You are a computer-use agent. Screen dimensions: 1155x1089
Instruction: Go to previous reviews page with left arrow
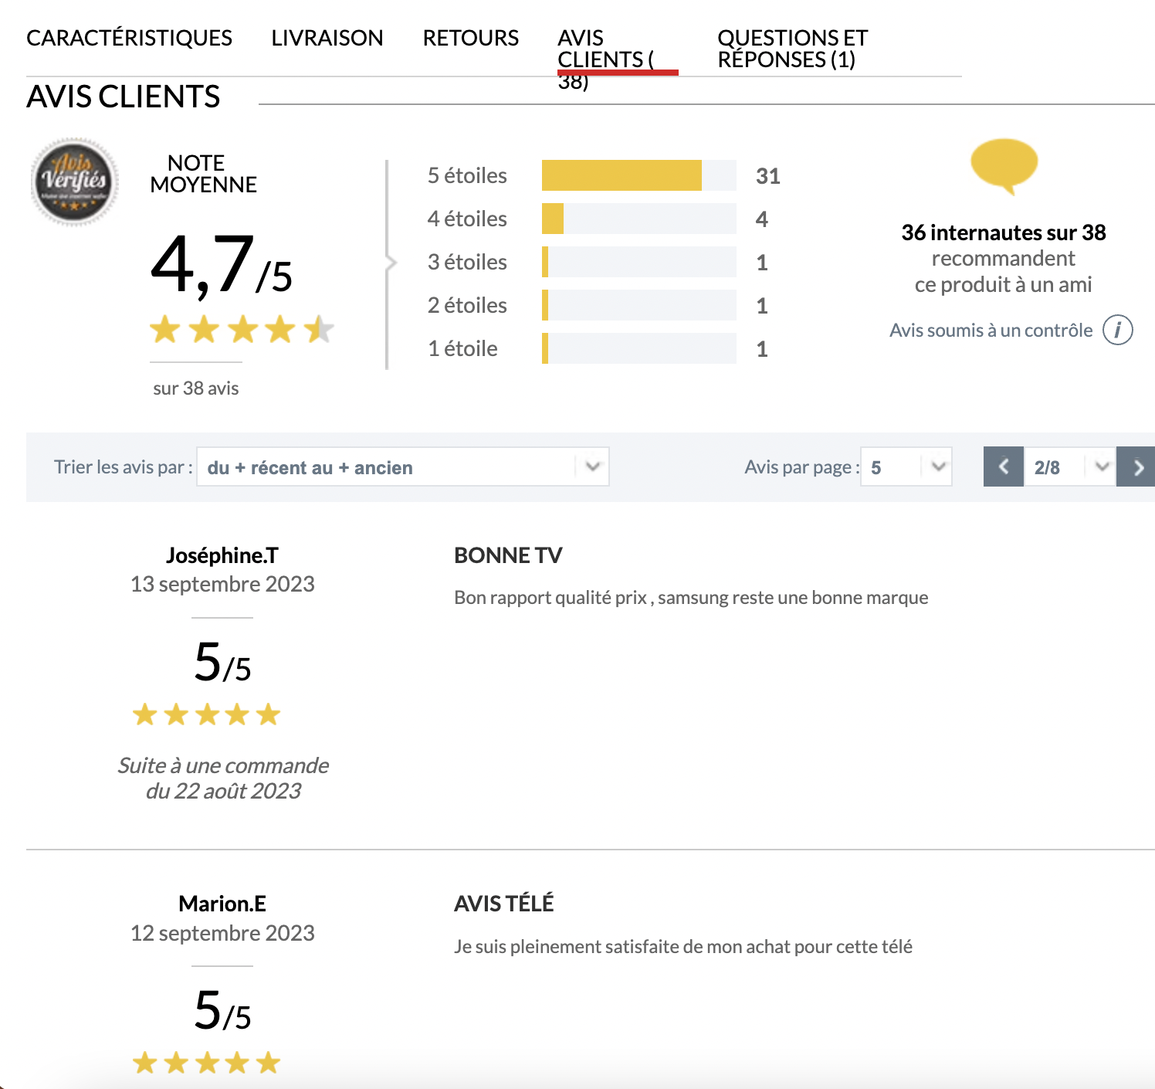pos(1003,466)
